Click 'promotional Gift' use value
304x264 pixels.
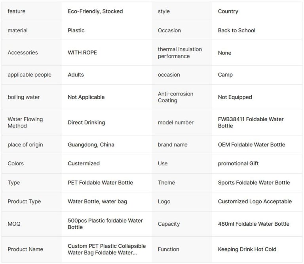point(238,163)
